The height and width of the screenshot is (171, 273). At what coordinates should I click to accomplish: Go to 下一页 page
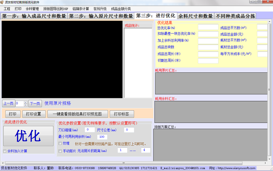pos(35,103)
